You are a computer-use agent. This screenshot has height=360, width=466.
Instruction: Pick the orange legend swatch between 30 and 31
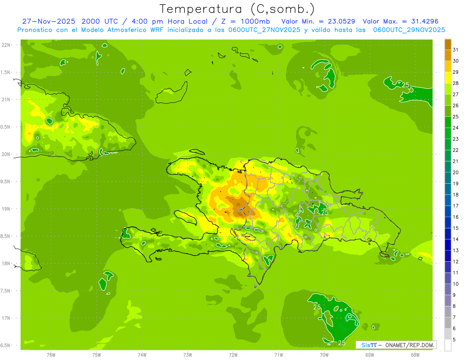click(448, 55)
